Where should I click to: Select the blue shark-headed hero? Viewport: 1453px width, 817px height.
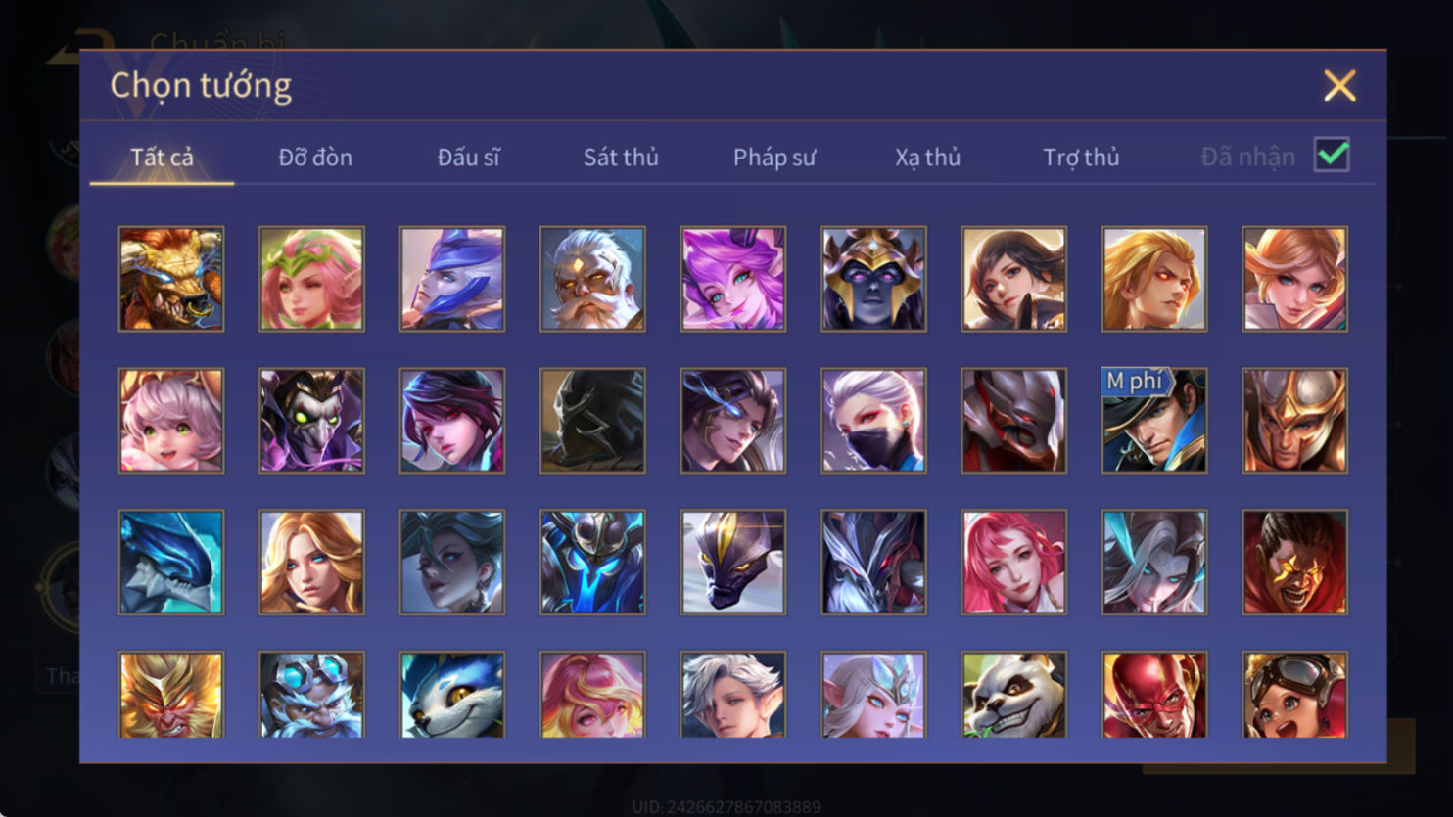[x=171, y=563]
